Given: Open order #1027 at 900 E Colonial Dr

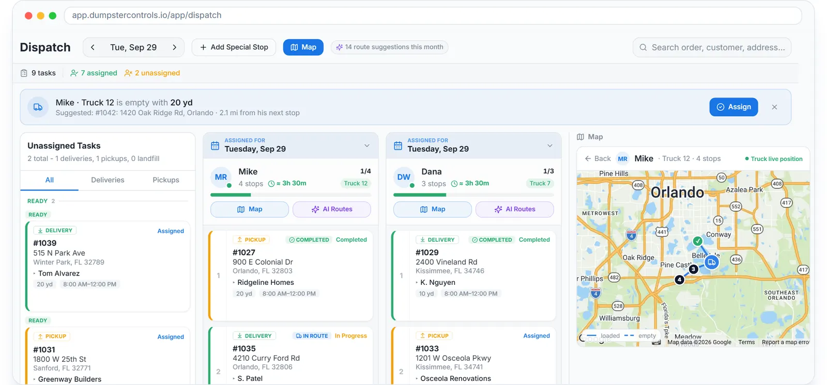Looking at the screenshot, I should 290,276.
